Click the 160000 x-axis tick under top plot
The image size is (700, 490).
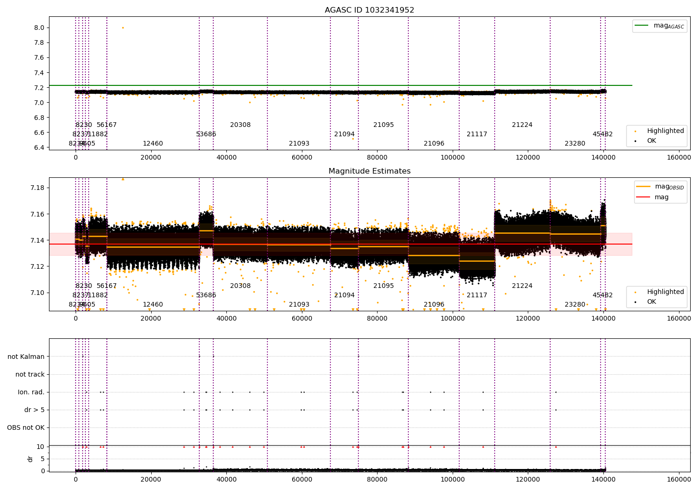coord(679,158)
